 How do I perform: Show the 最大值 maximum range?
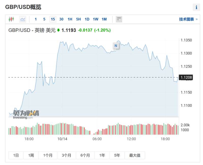point(134,155)
